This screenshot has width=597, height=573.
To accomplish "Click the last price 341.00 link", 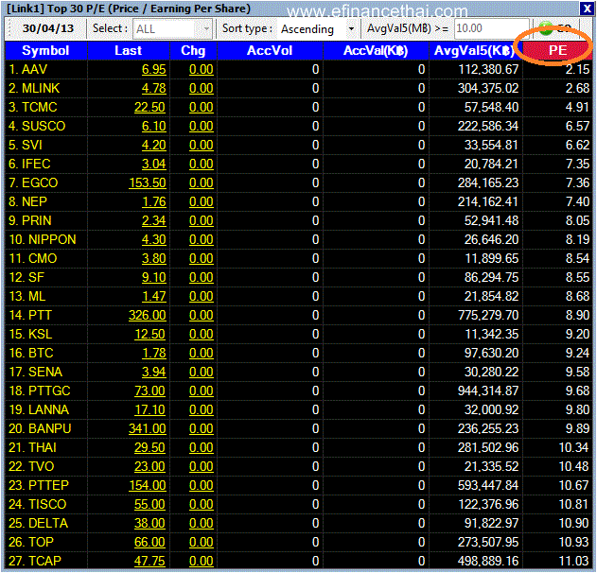I will point(148,429).
